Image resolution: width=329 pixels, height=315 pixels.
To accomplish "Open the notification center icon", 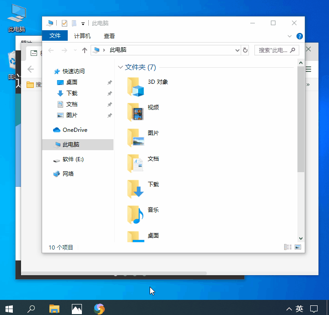I will [314, 309].
